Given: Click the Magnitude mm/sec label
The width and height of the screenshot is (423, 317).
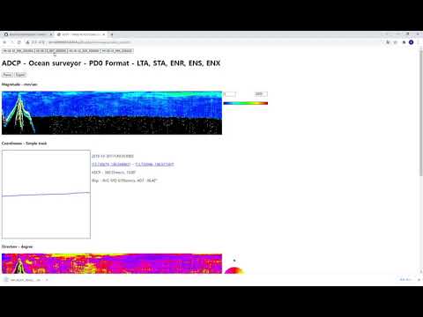Looking at the screenshot, I should 19,85.
